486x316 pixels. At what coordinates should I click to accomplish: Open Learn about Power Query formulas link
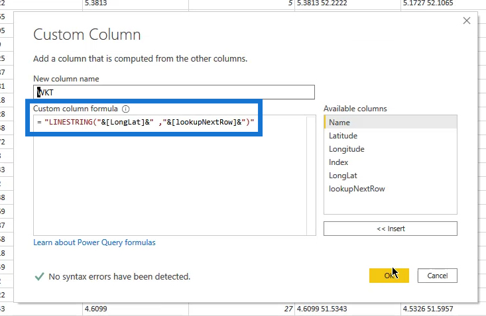tap(94, 242)
